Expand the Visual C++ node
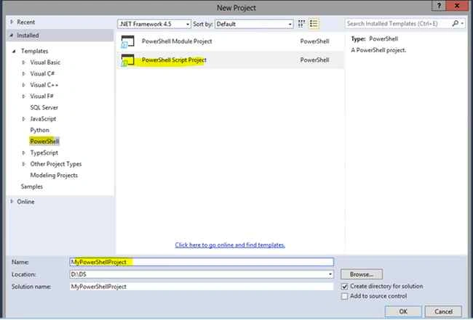 23,85
